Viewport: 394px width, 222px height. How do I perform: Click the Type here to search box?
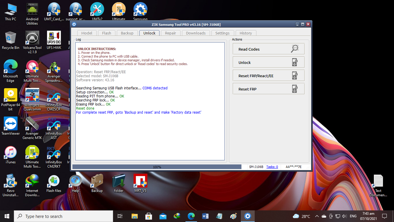point(64,216)
